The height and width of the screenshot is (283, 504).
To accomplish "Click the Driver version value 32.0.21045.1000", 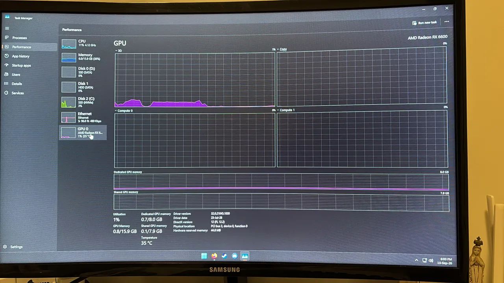I will pyautogui.click(x=220, y=213).
